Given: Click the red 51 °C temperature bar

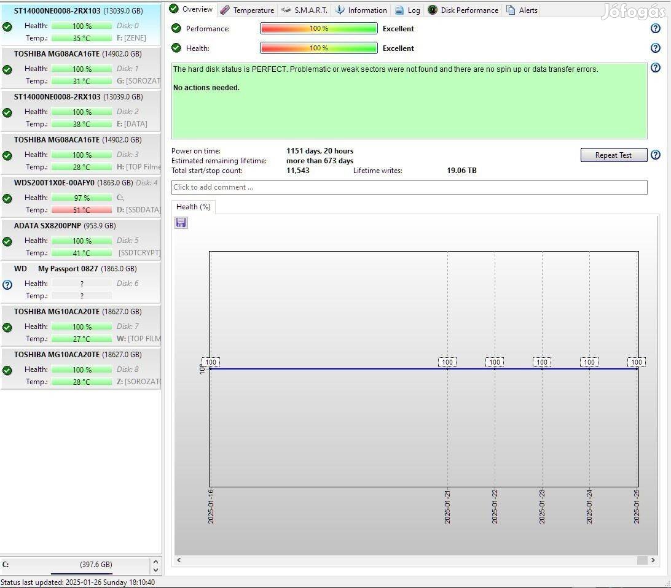Looking at the screenshot, I should [x=81, y=210].
